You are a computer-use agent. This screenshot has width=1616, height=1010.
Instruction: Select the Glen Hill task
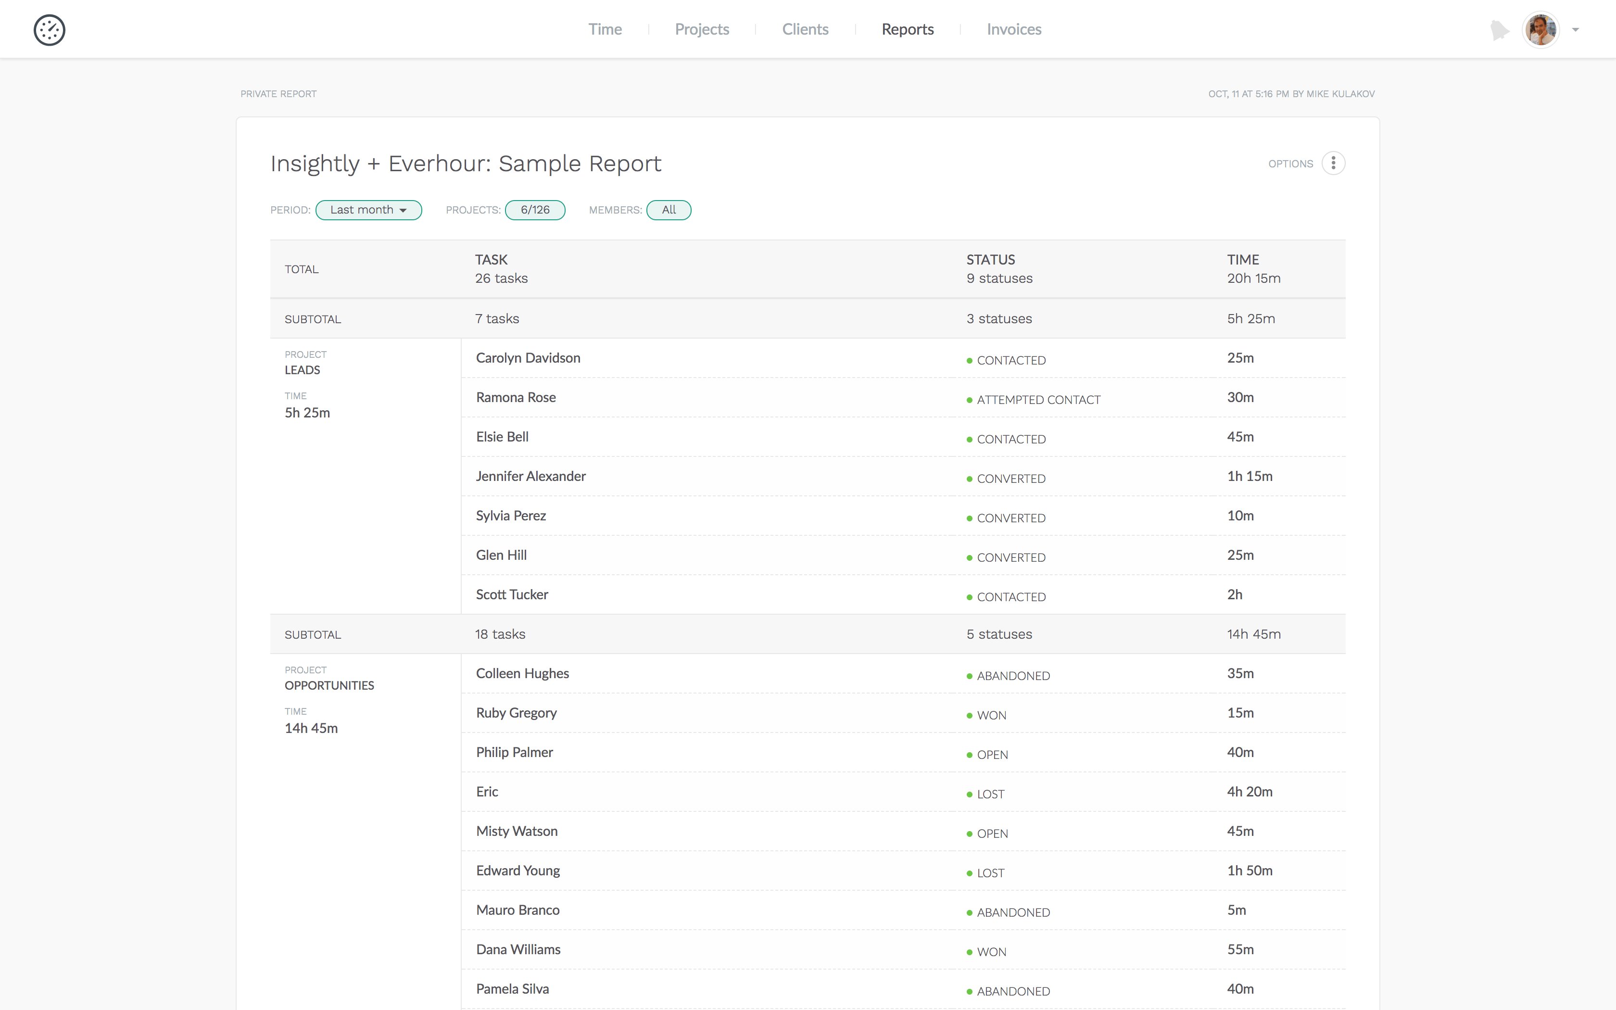(x=501, y=555)
